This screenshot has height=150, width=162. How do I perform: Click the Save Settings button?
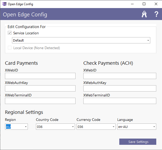pos(138,142)
